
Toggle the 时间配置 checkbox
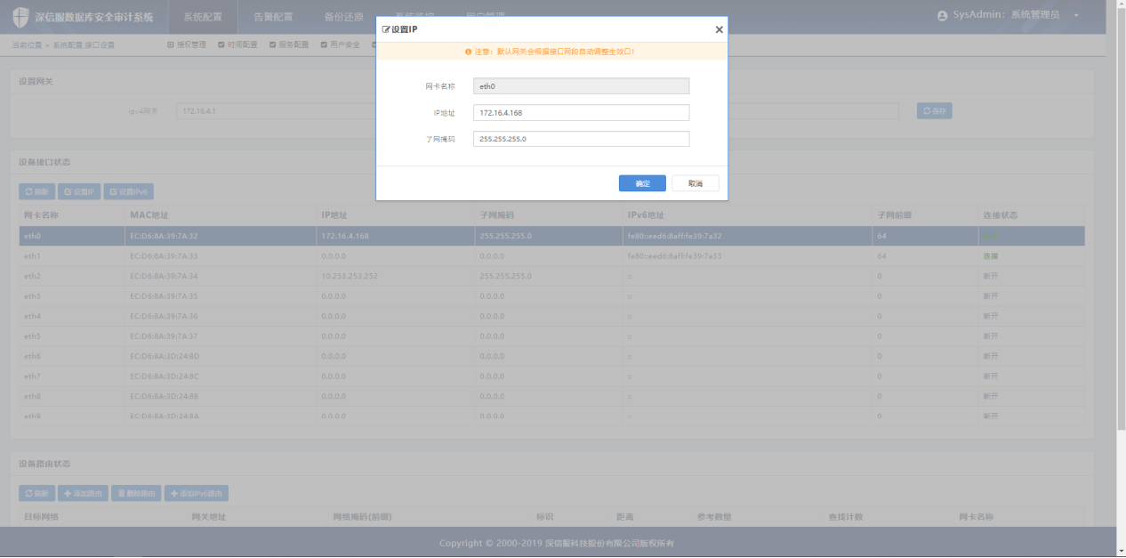pyautogui.click(x=221, y=44)
